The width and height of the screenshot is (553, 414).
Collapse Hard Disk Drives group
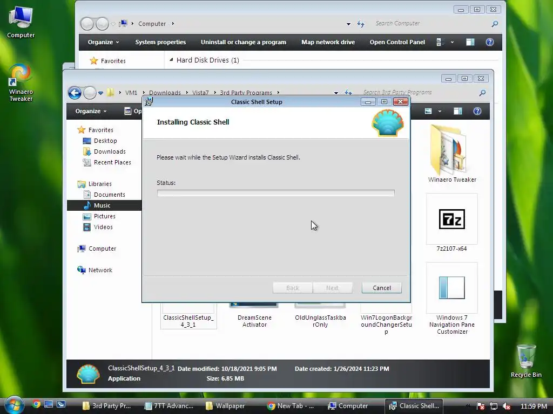point(171,60)
